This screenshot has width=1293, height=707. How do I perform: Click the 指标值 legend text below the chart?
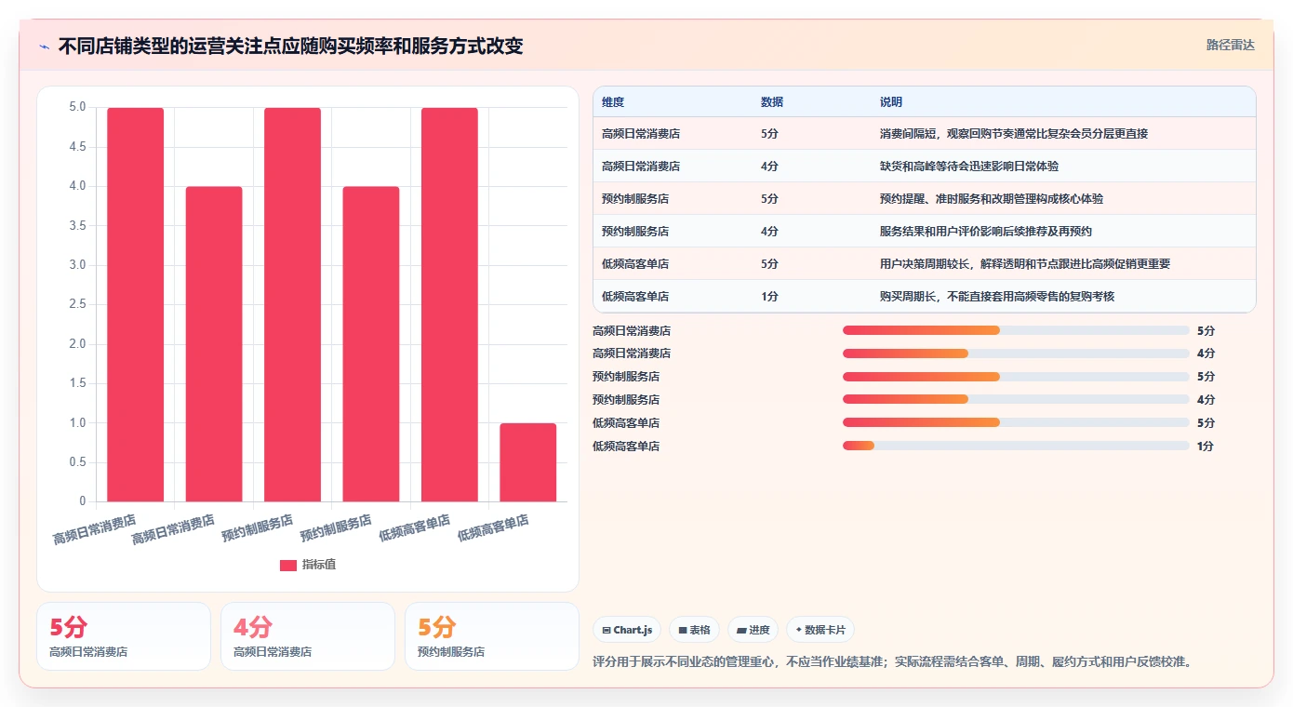[319, 565]
